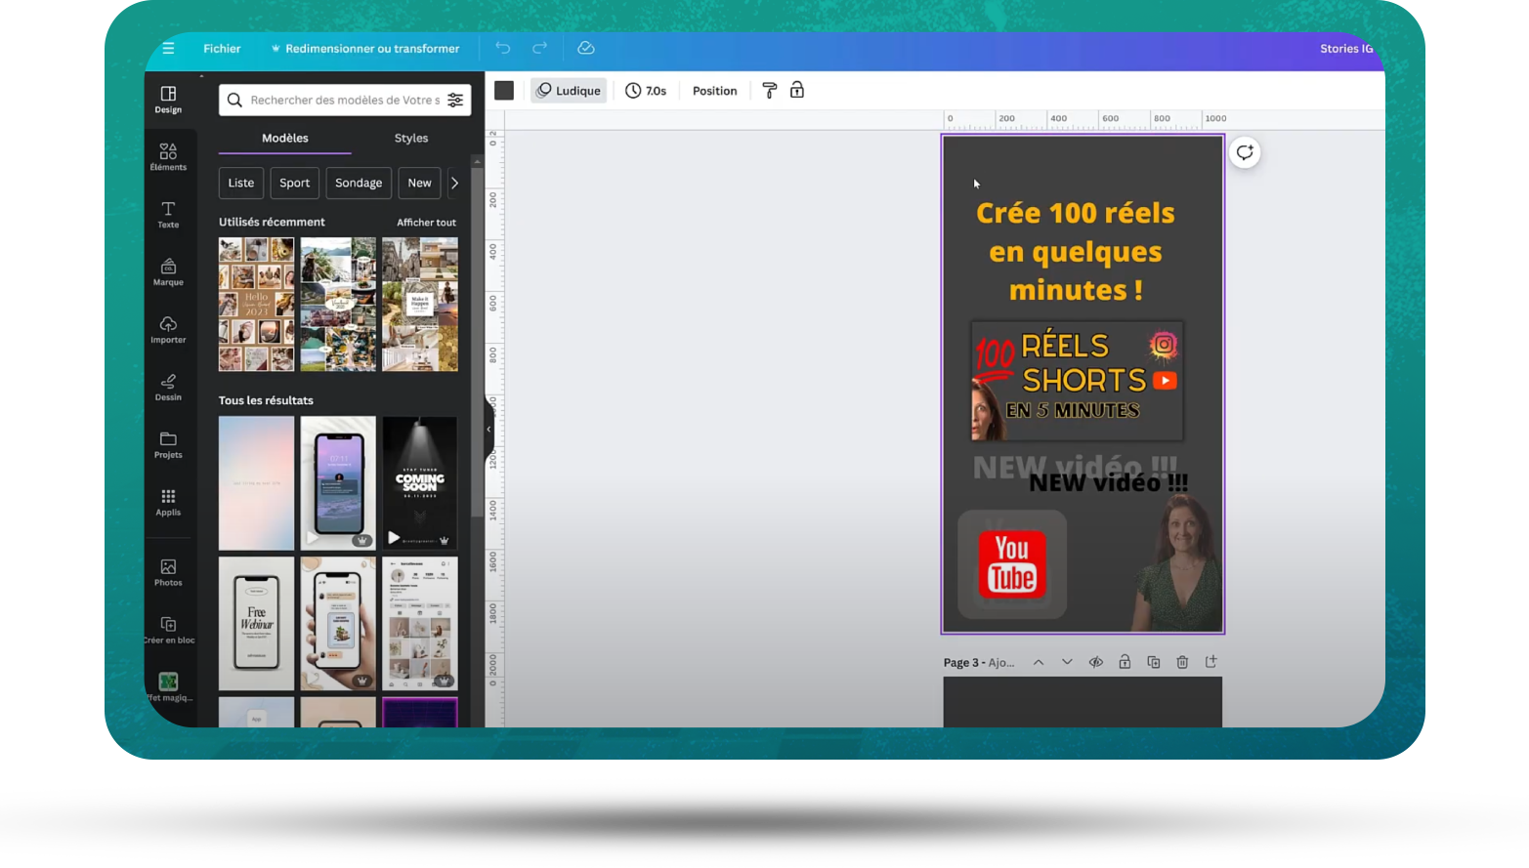Click the templates panel scrollbar

point(477,342)
